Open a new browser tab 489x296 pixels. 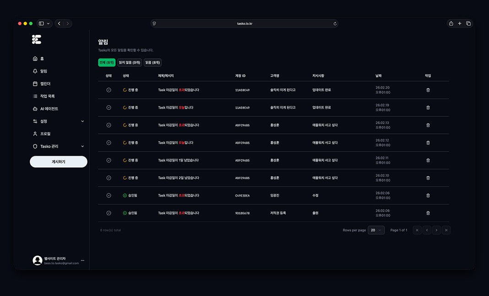[460, 23]
